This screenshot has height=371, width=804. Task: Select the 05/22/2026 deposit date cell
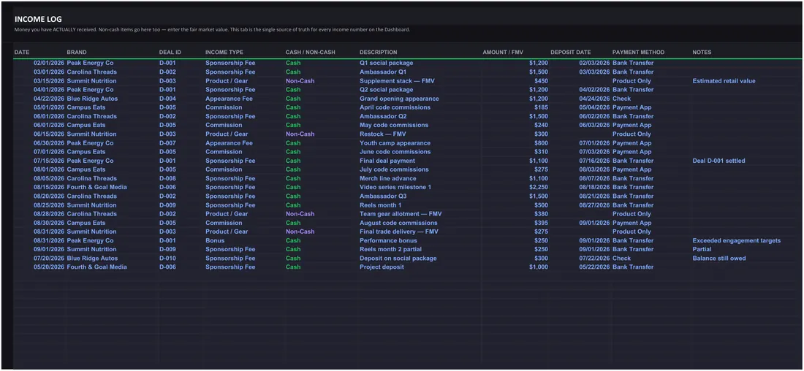(x=595, y=267)
